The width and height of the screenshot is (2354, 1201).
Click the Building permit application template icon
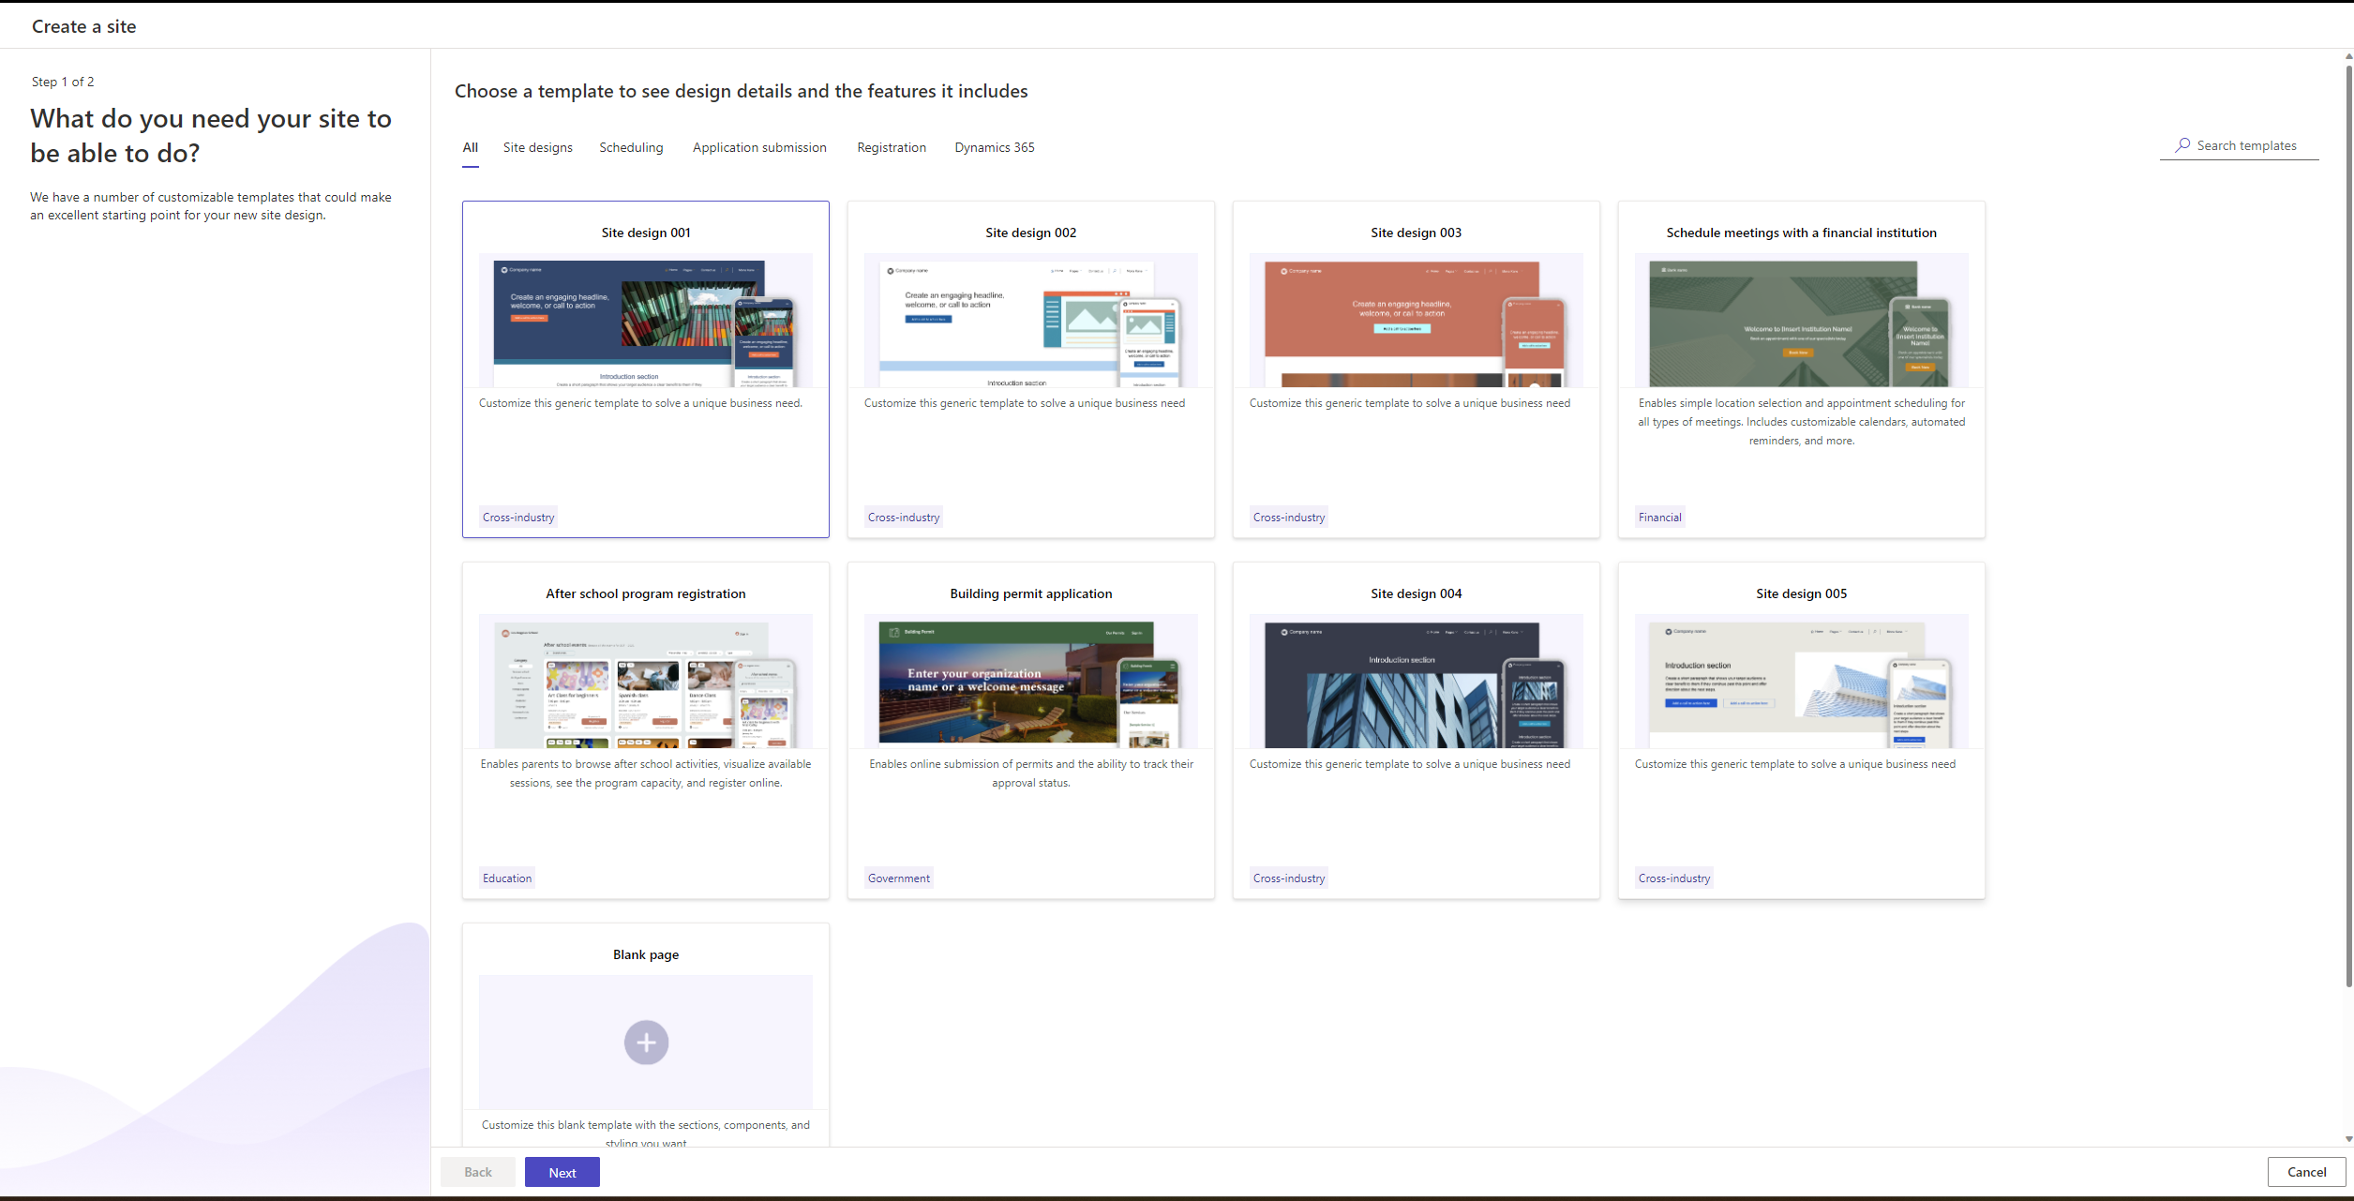click(1030, 683)
